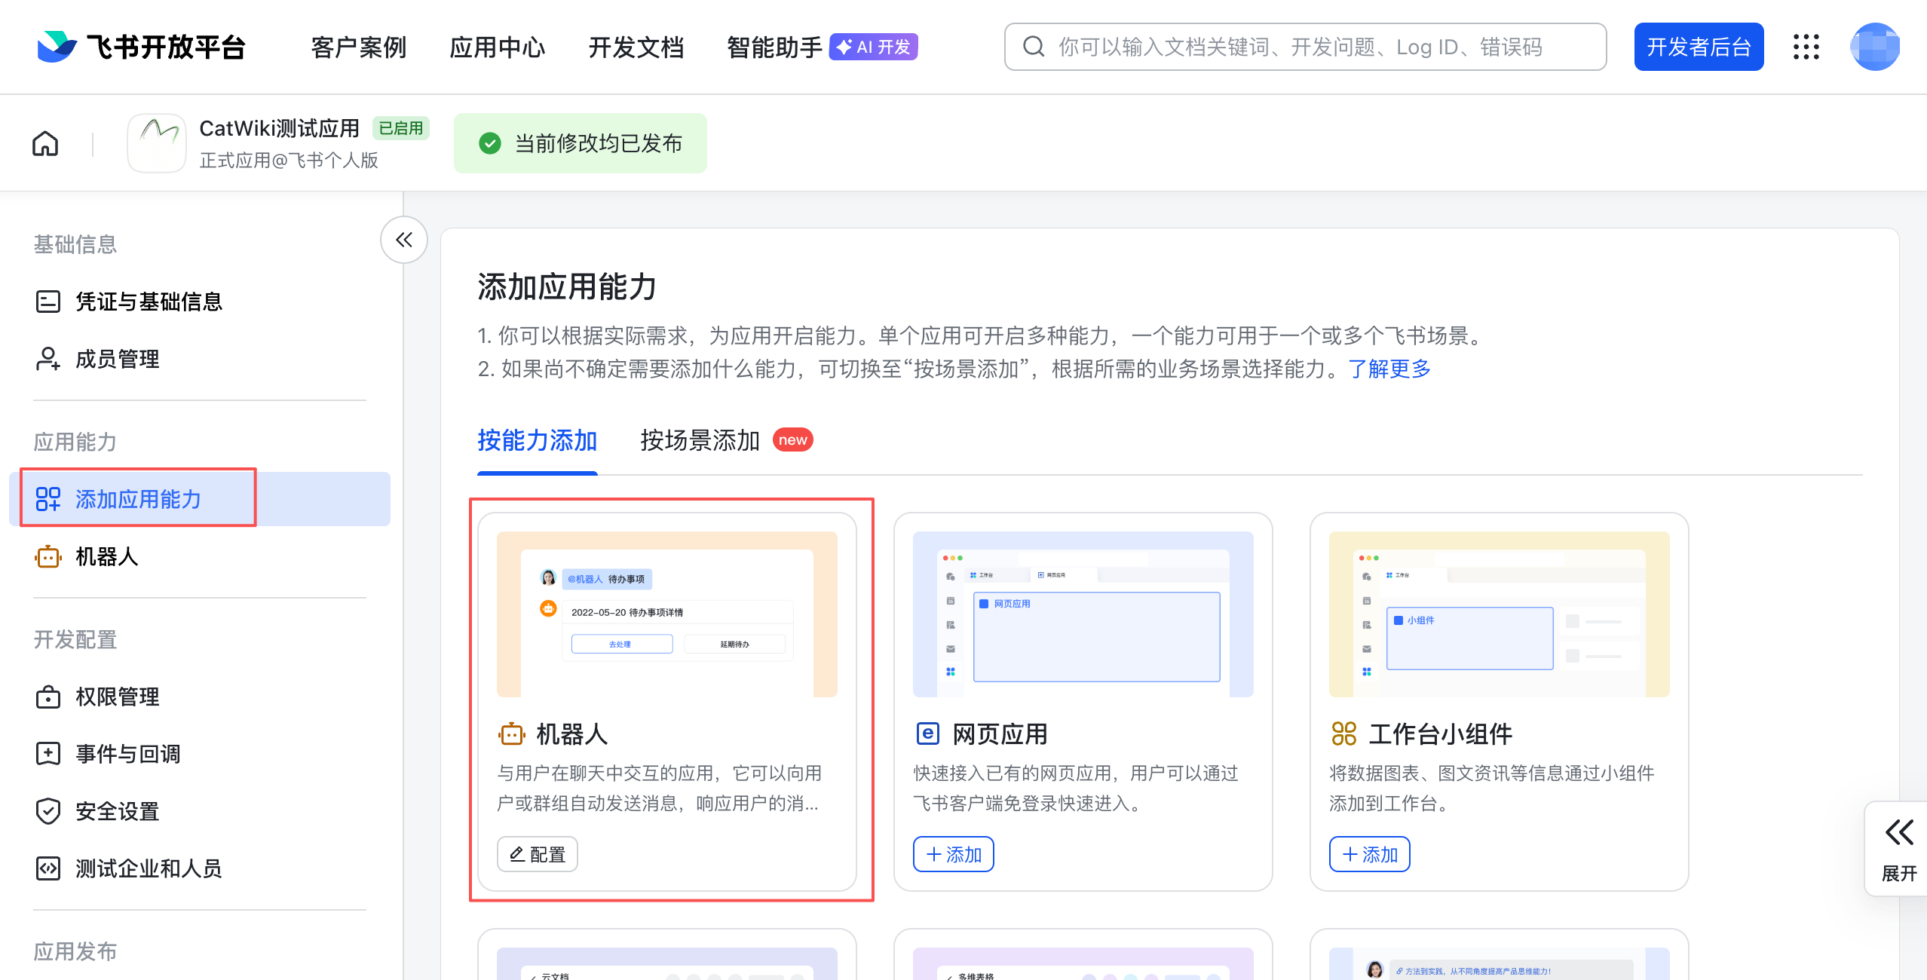The height and width of the screenshot is (980, 1927).
Task: Click the 机器人 robot icon in sidebar
Action: tap(48, 556)
